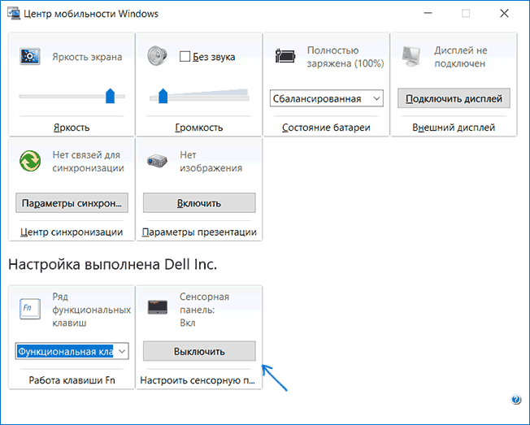Click the Fn key row icon
Screen dimensions: 530x425
click(x=29, y=310)
